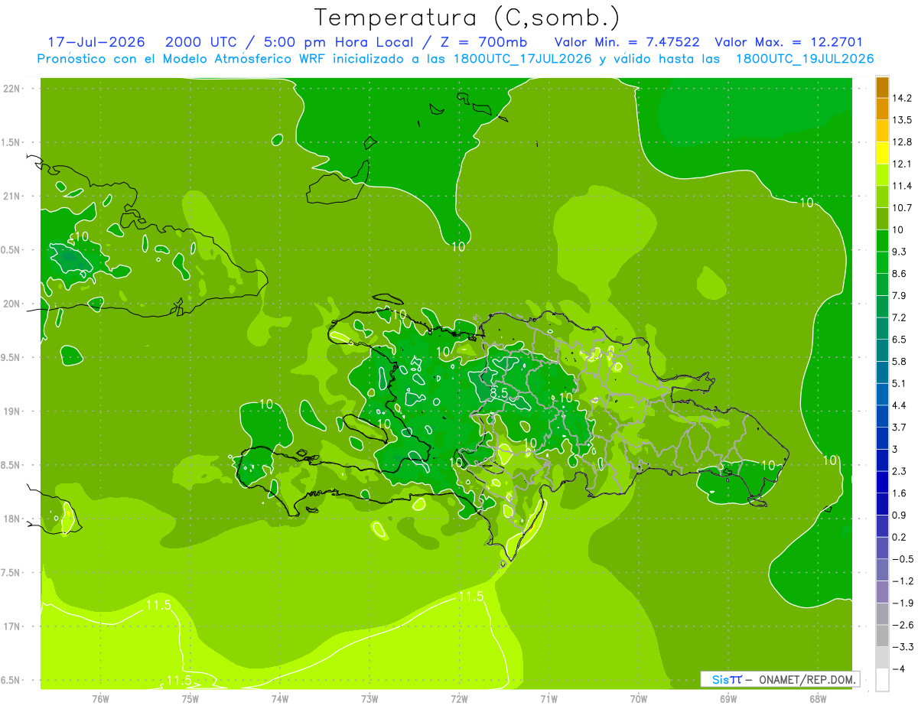918x709 pixels.
Task: Click the "8.5" contour label over Hispaniola
Action: pyautogui.click(x=499, y=393)
